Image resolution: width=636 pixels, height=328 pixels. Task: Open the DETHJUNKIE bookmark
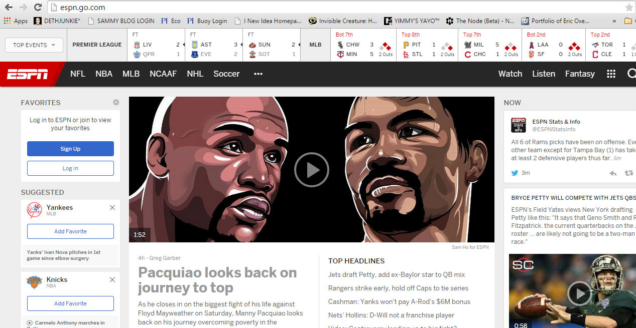point(57,21)
